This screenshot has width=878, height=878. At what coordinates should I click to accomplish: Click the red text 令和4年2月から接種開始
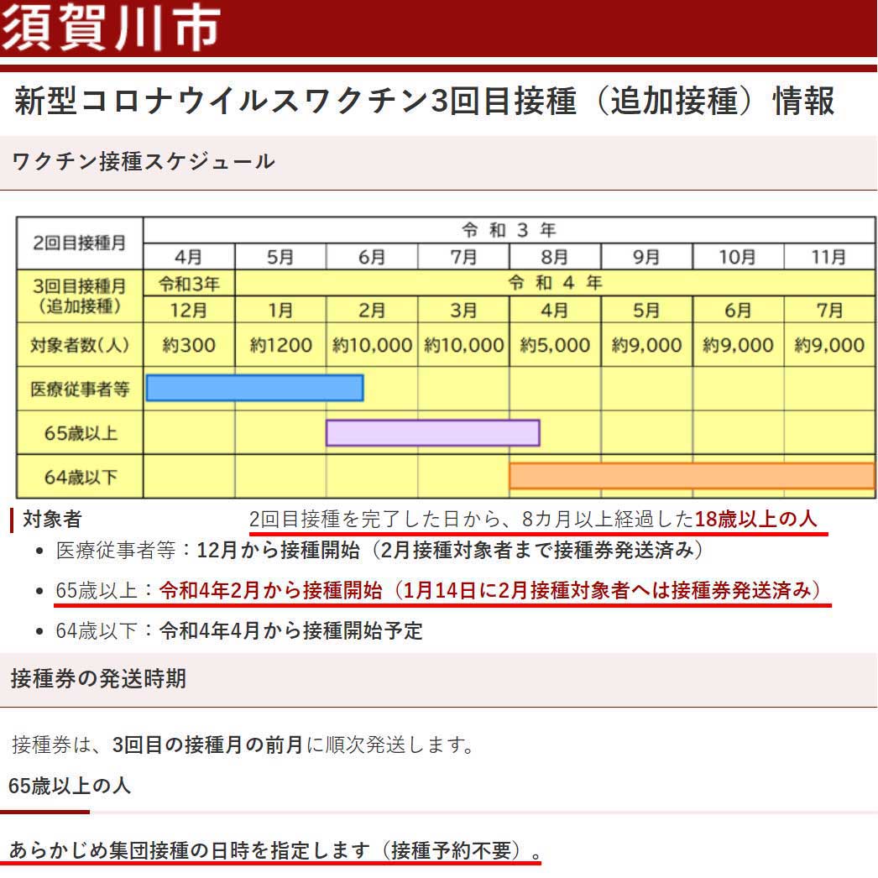[270, 590]
